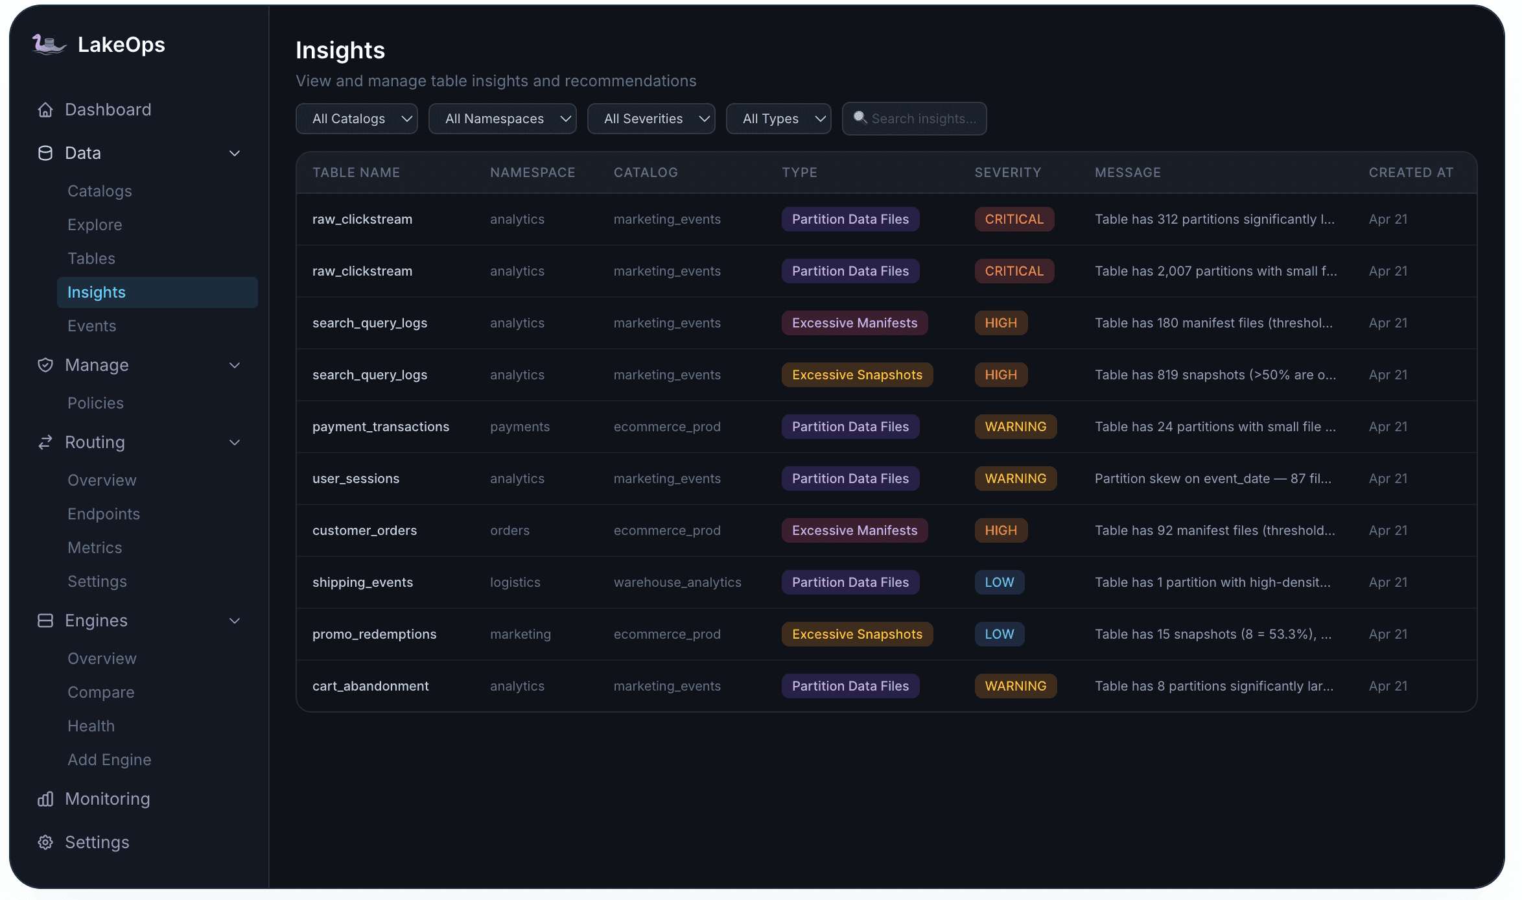Screen dimensions: 1522x900
Task: Sort by the TYPE column header
Action: click(799, 172)
